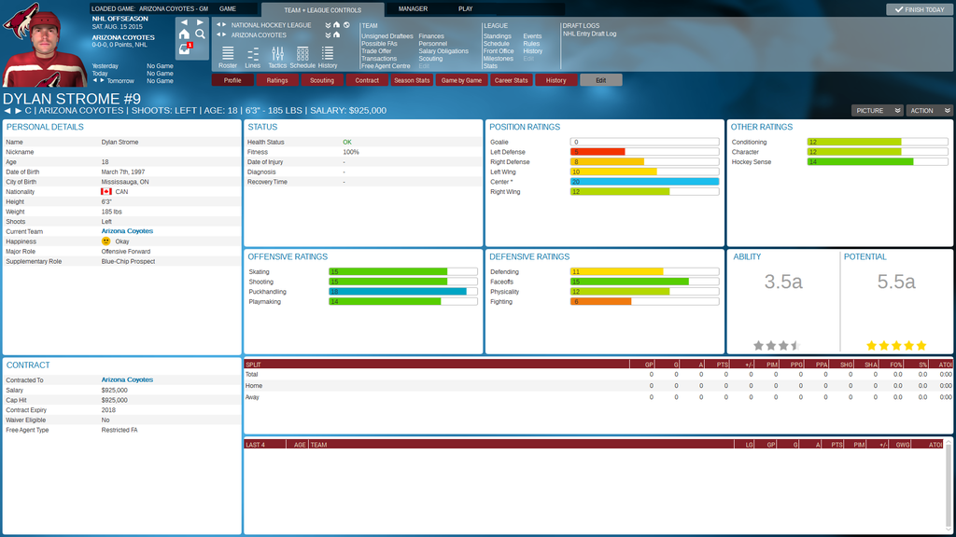The height and width of the screenshot is (537, 956).
Task: Switch to the Scouting tab
Action: pos(322,80)
